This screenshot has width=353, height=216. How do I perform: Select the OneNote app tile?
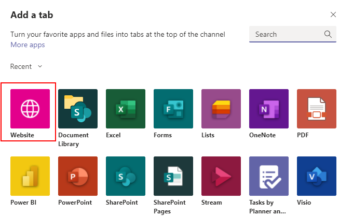(x=268, y=109)
